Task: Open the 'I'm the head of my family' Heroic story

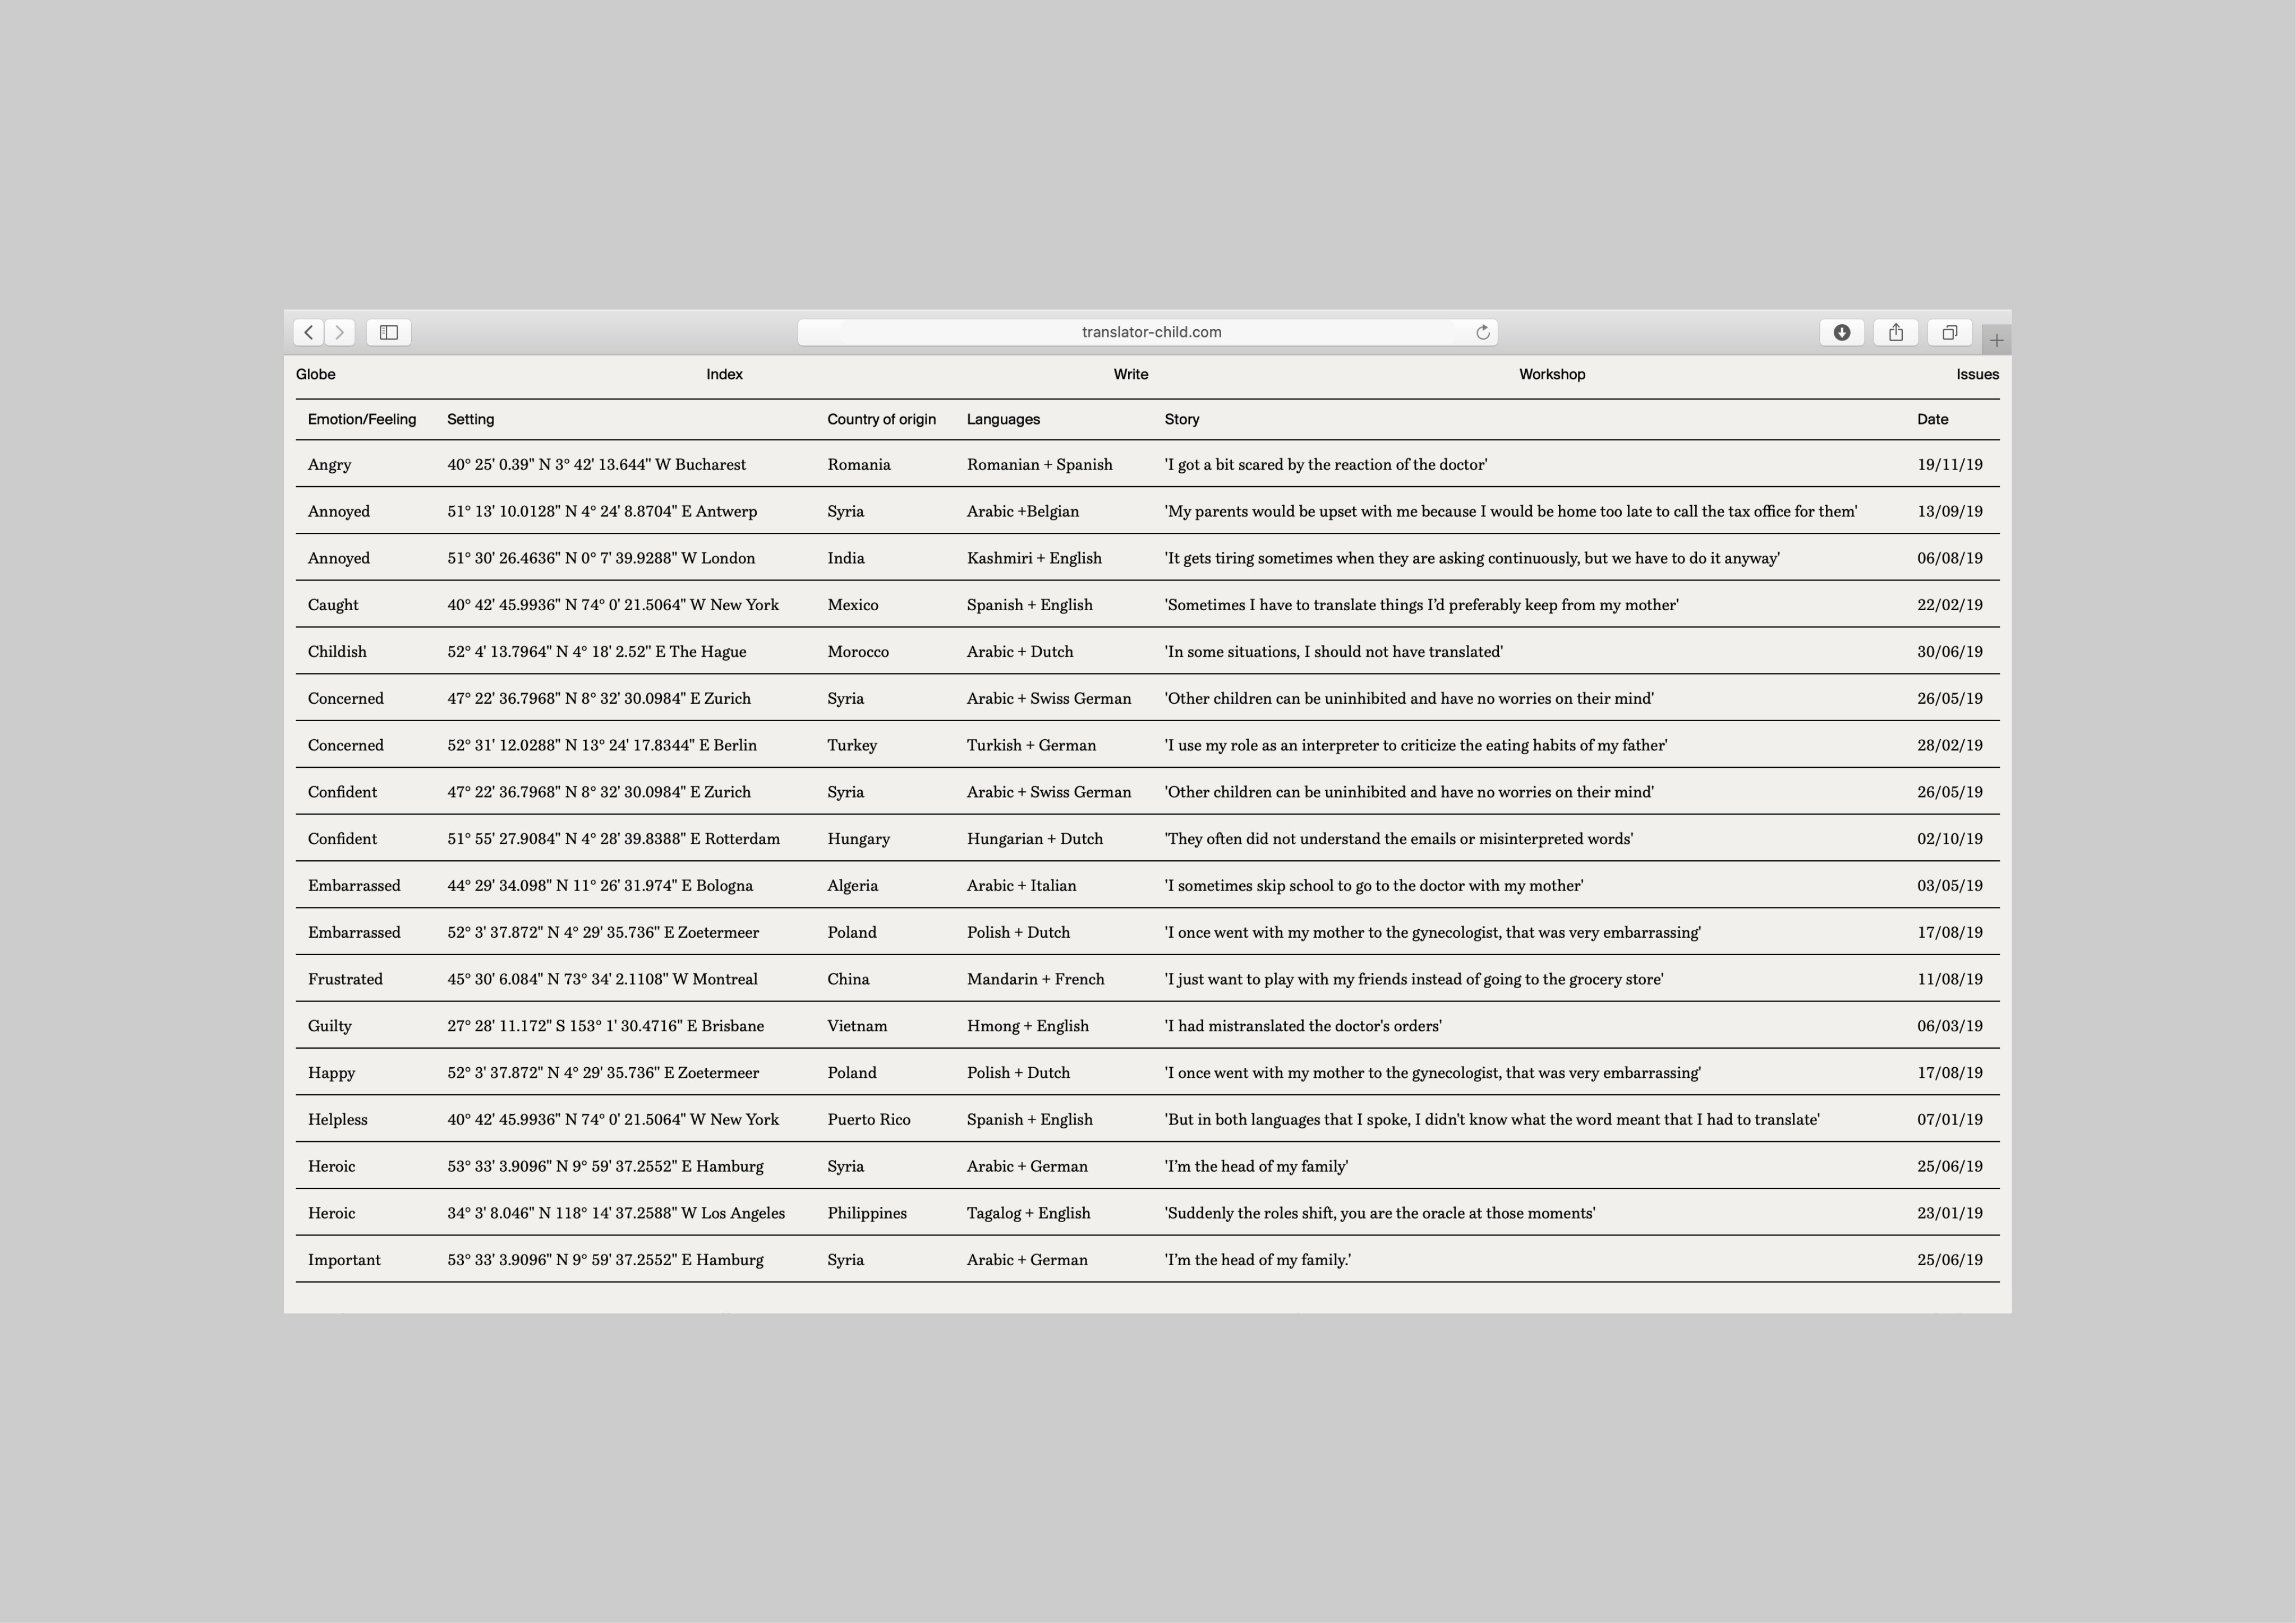Action: tap(1256, 1166)
